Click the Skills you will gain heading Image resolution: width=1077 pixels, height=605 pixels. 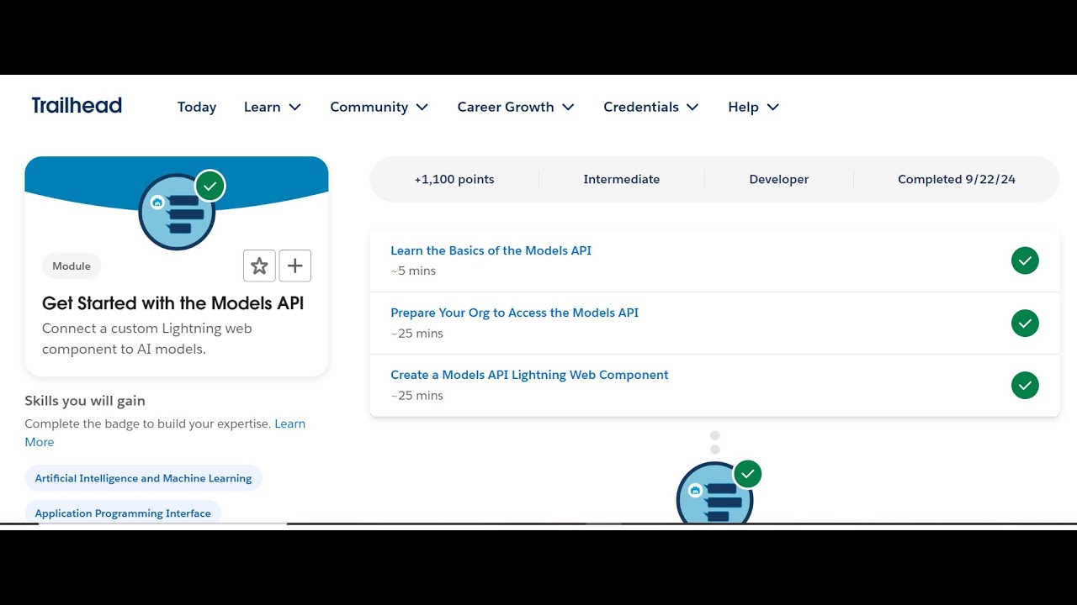(85, 401)
